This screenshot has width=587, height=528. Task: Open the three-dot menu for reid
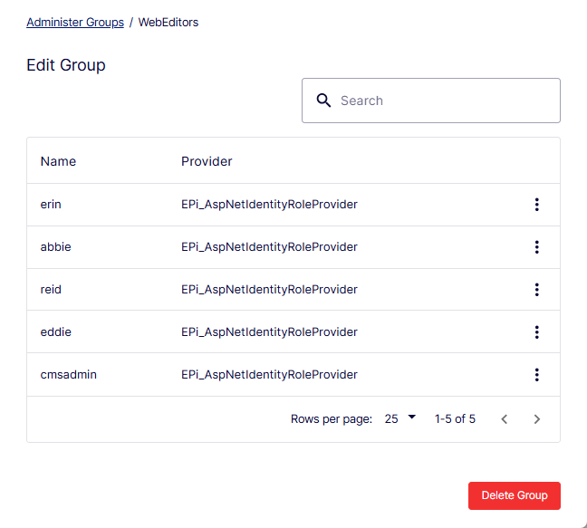[x=537, y=290]
